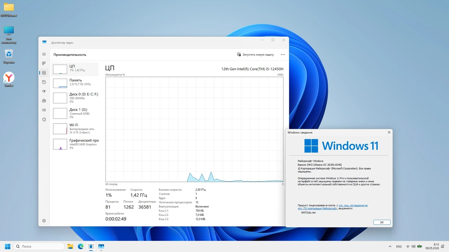Maximize the Диспетчер задач window
The width and height of the screenshot is (449, 252).
(273, 40)
